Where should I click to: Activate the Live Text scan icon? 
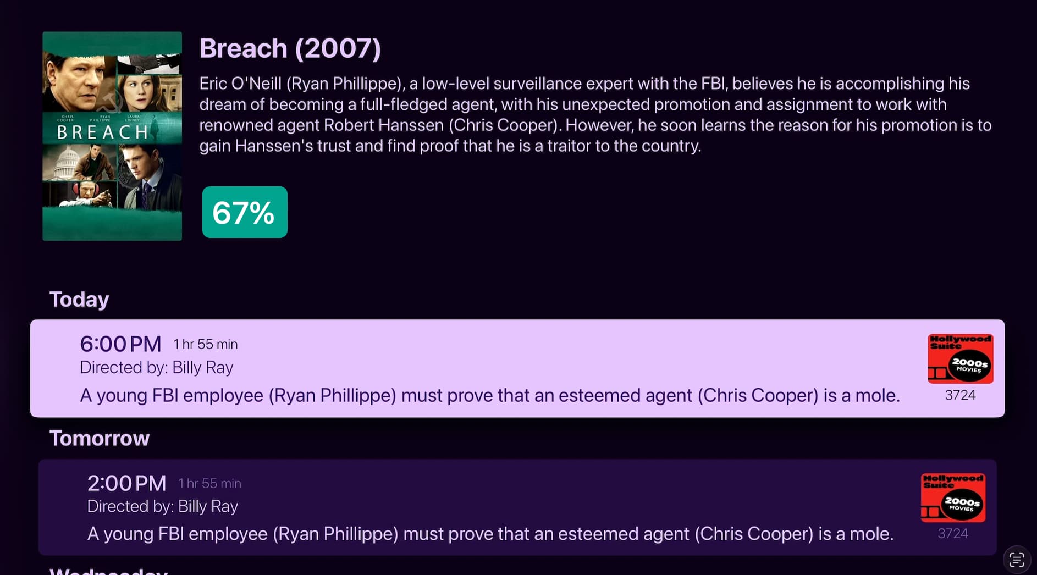point(1017,560)
